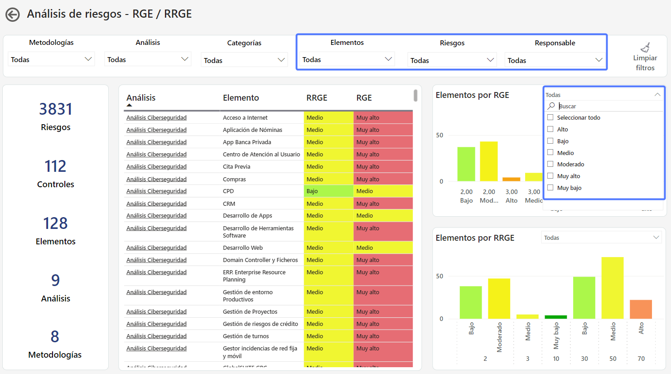Sort table by RRGE column header

[x=317, y=98]
